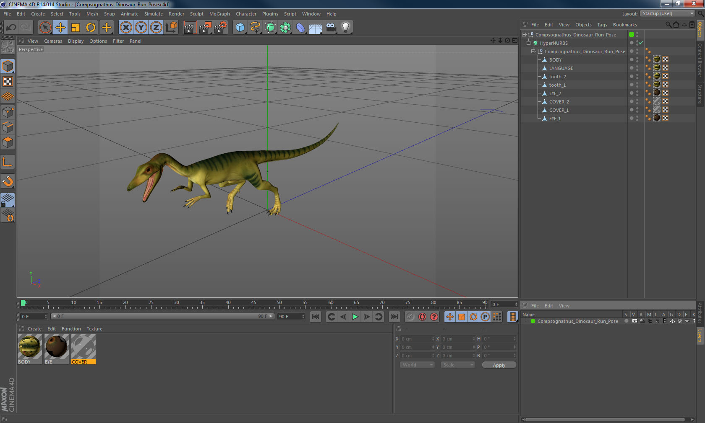Screen dimensions: 705x423
Task: Click the light bulb icon
Action: [x=345, y=28]
